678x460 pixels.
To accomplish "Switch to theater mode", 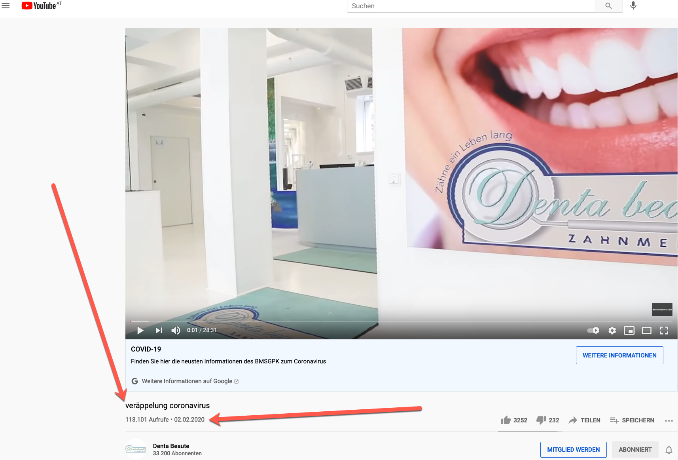I will click(646, 331).
